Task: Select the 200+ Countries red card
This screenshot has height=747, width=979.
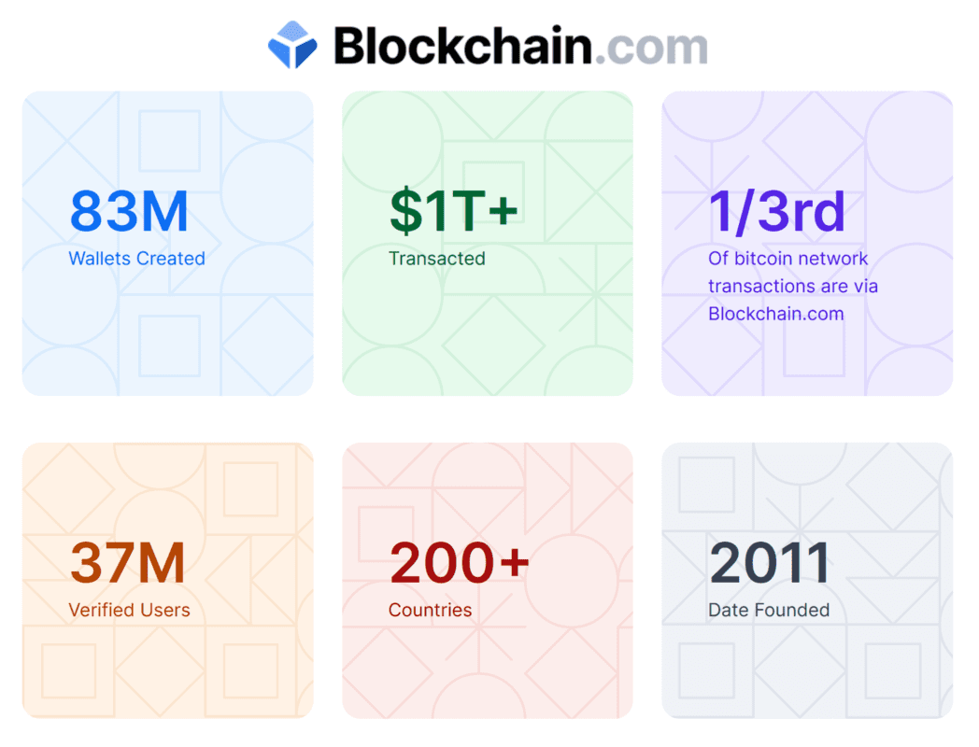Action: click(487, 581)
